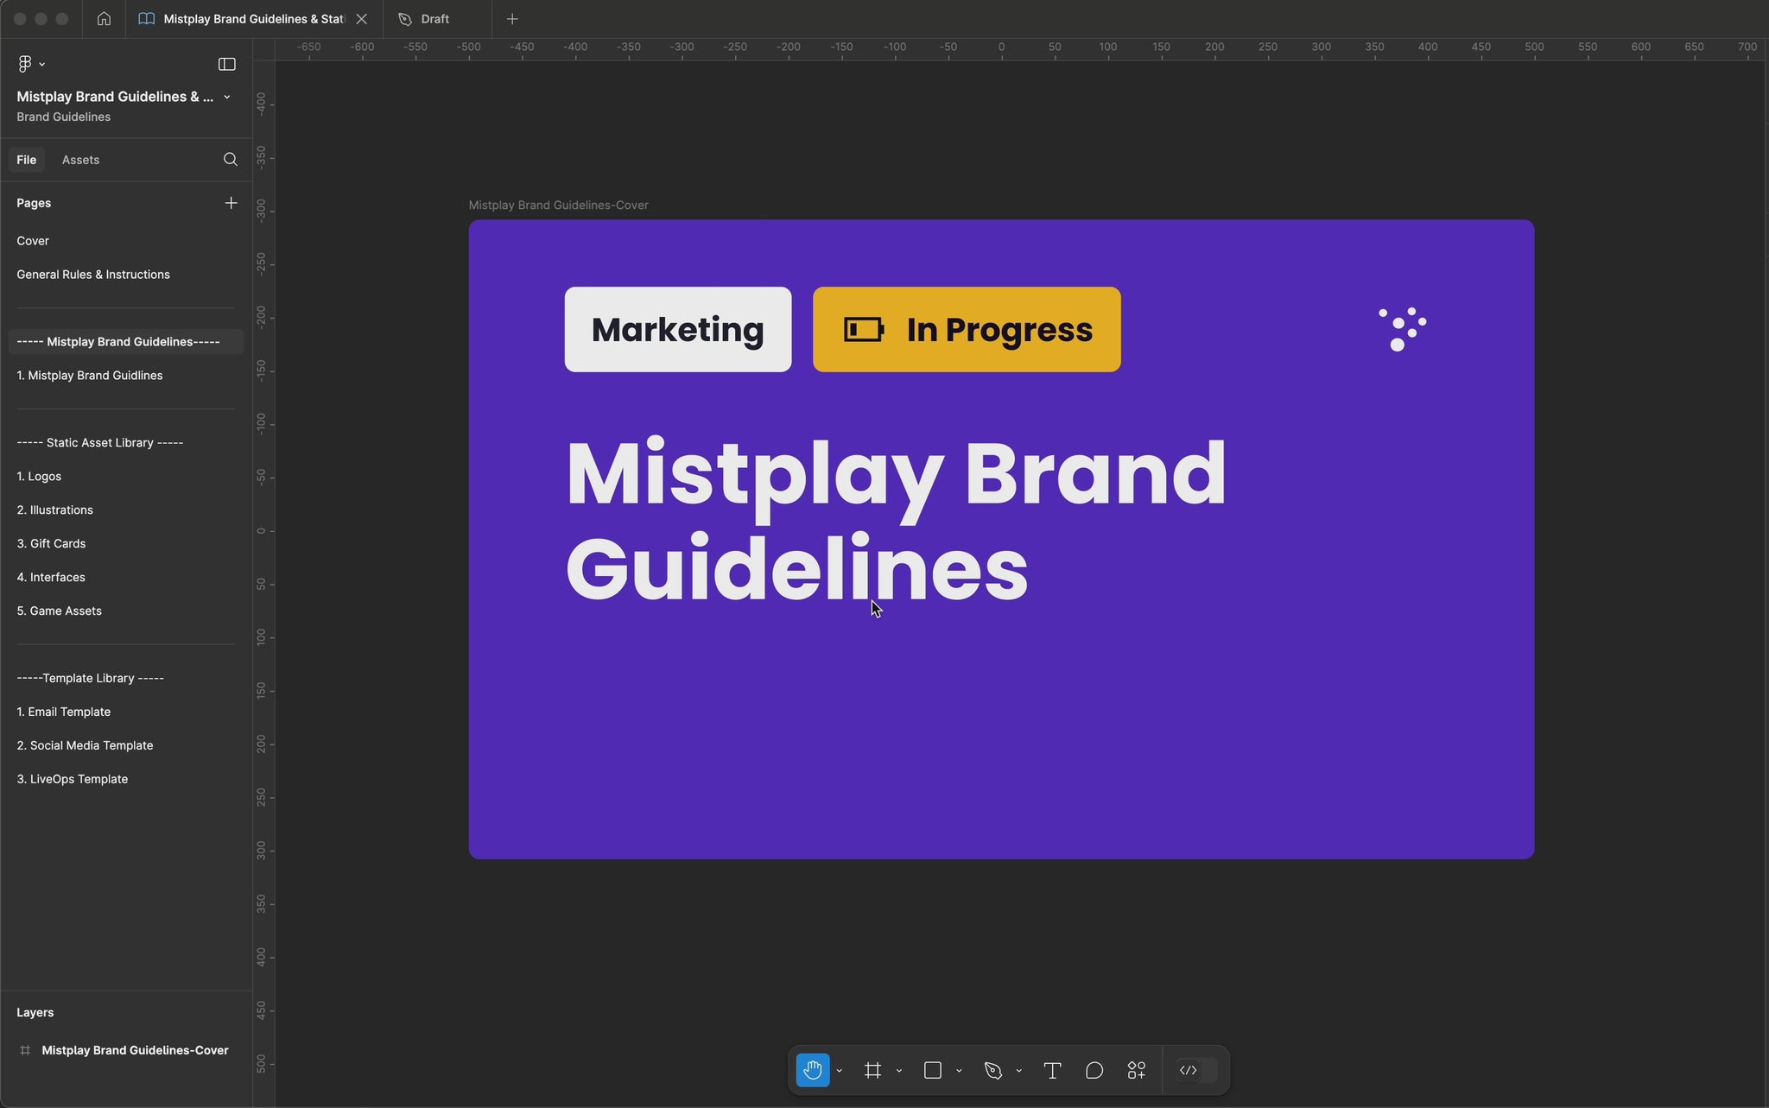Open the Cover page
Screen dimensions: 1769x1108
126,241
